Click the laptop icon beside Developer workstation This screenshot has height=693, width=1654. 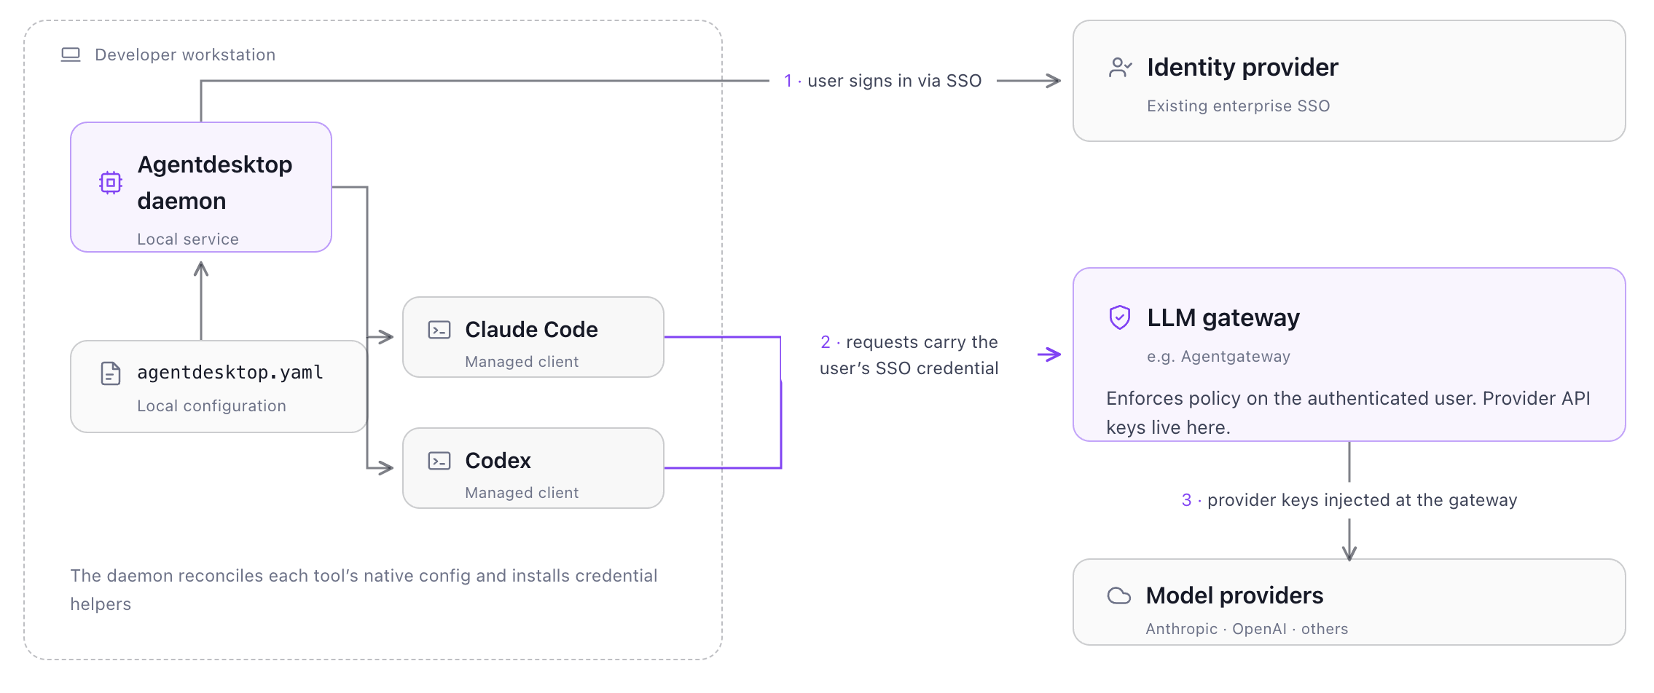tap(71, 55)
